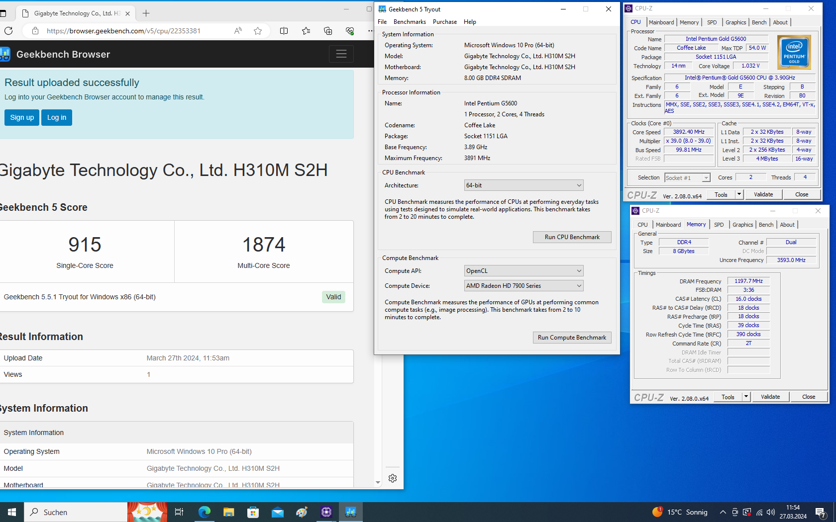This screenshot has width=836, height=522.
Task: Open notification center icon
Action: pyautogui.click(x=821, y=512)
